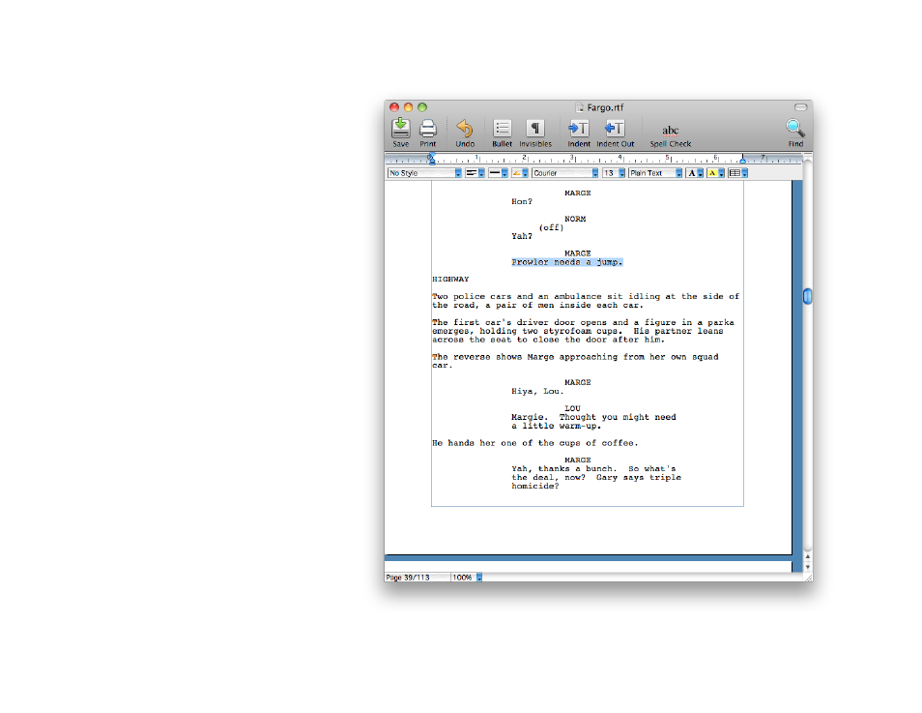Open the text alignment dropdown
922x713 pixels.
pyautogui.click(x=475, y=173)
